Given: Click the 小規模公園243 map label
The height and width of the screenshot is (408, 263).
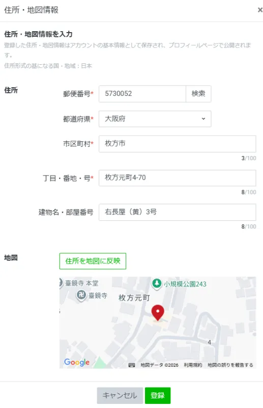Looking at the screenshot, I should (185, 284).
